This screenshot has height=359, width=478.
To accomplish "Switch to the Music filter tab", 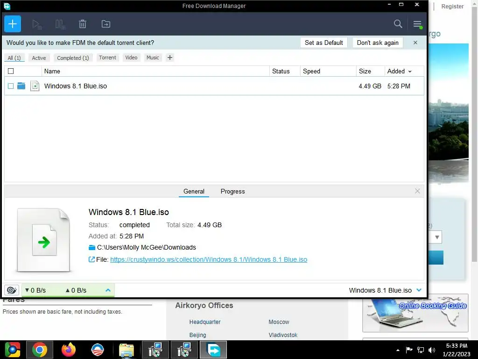I will 153,57.
